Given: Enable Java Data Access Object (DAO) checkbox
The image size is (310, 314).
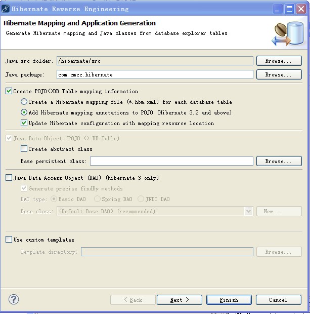Looking at the screenshot, I should click(9, 177).
